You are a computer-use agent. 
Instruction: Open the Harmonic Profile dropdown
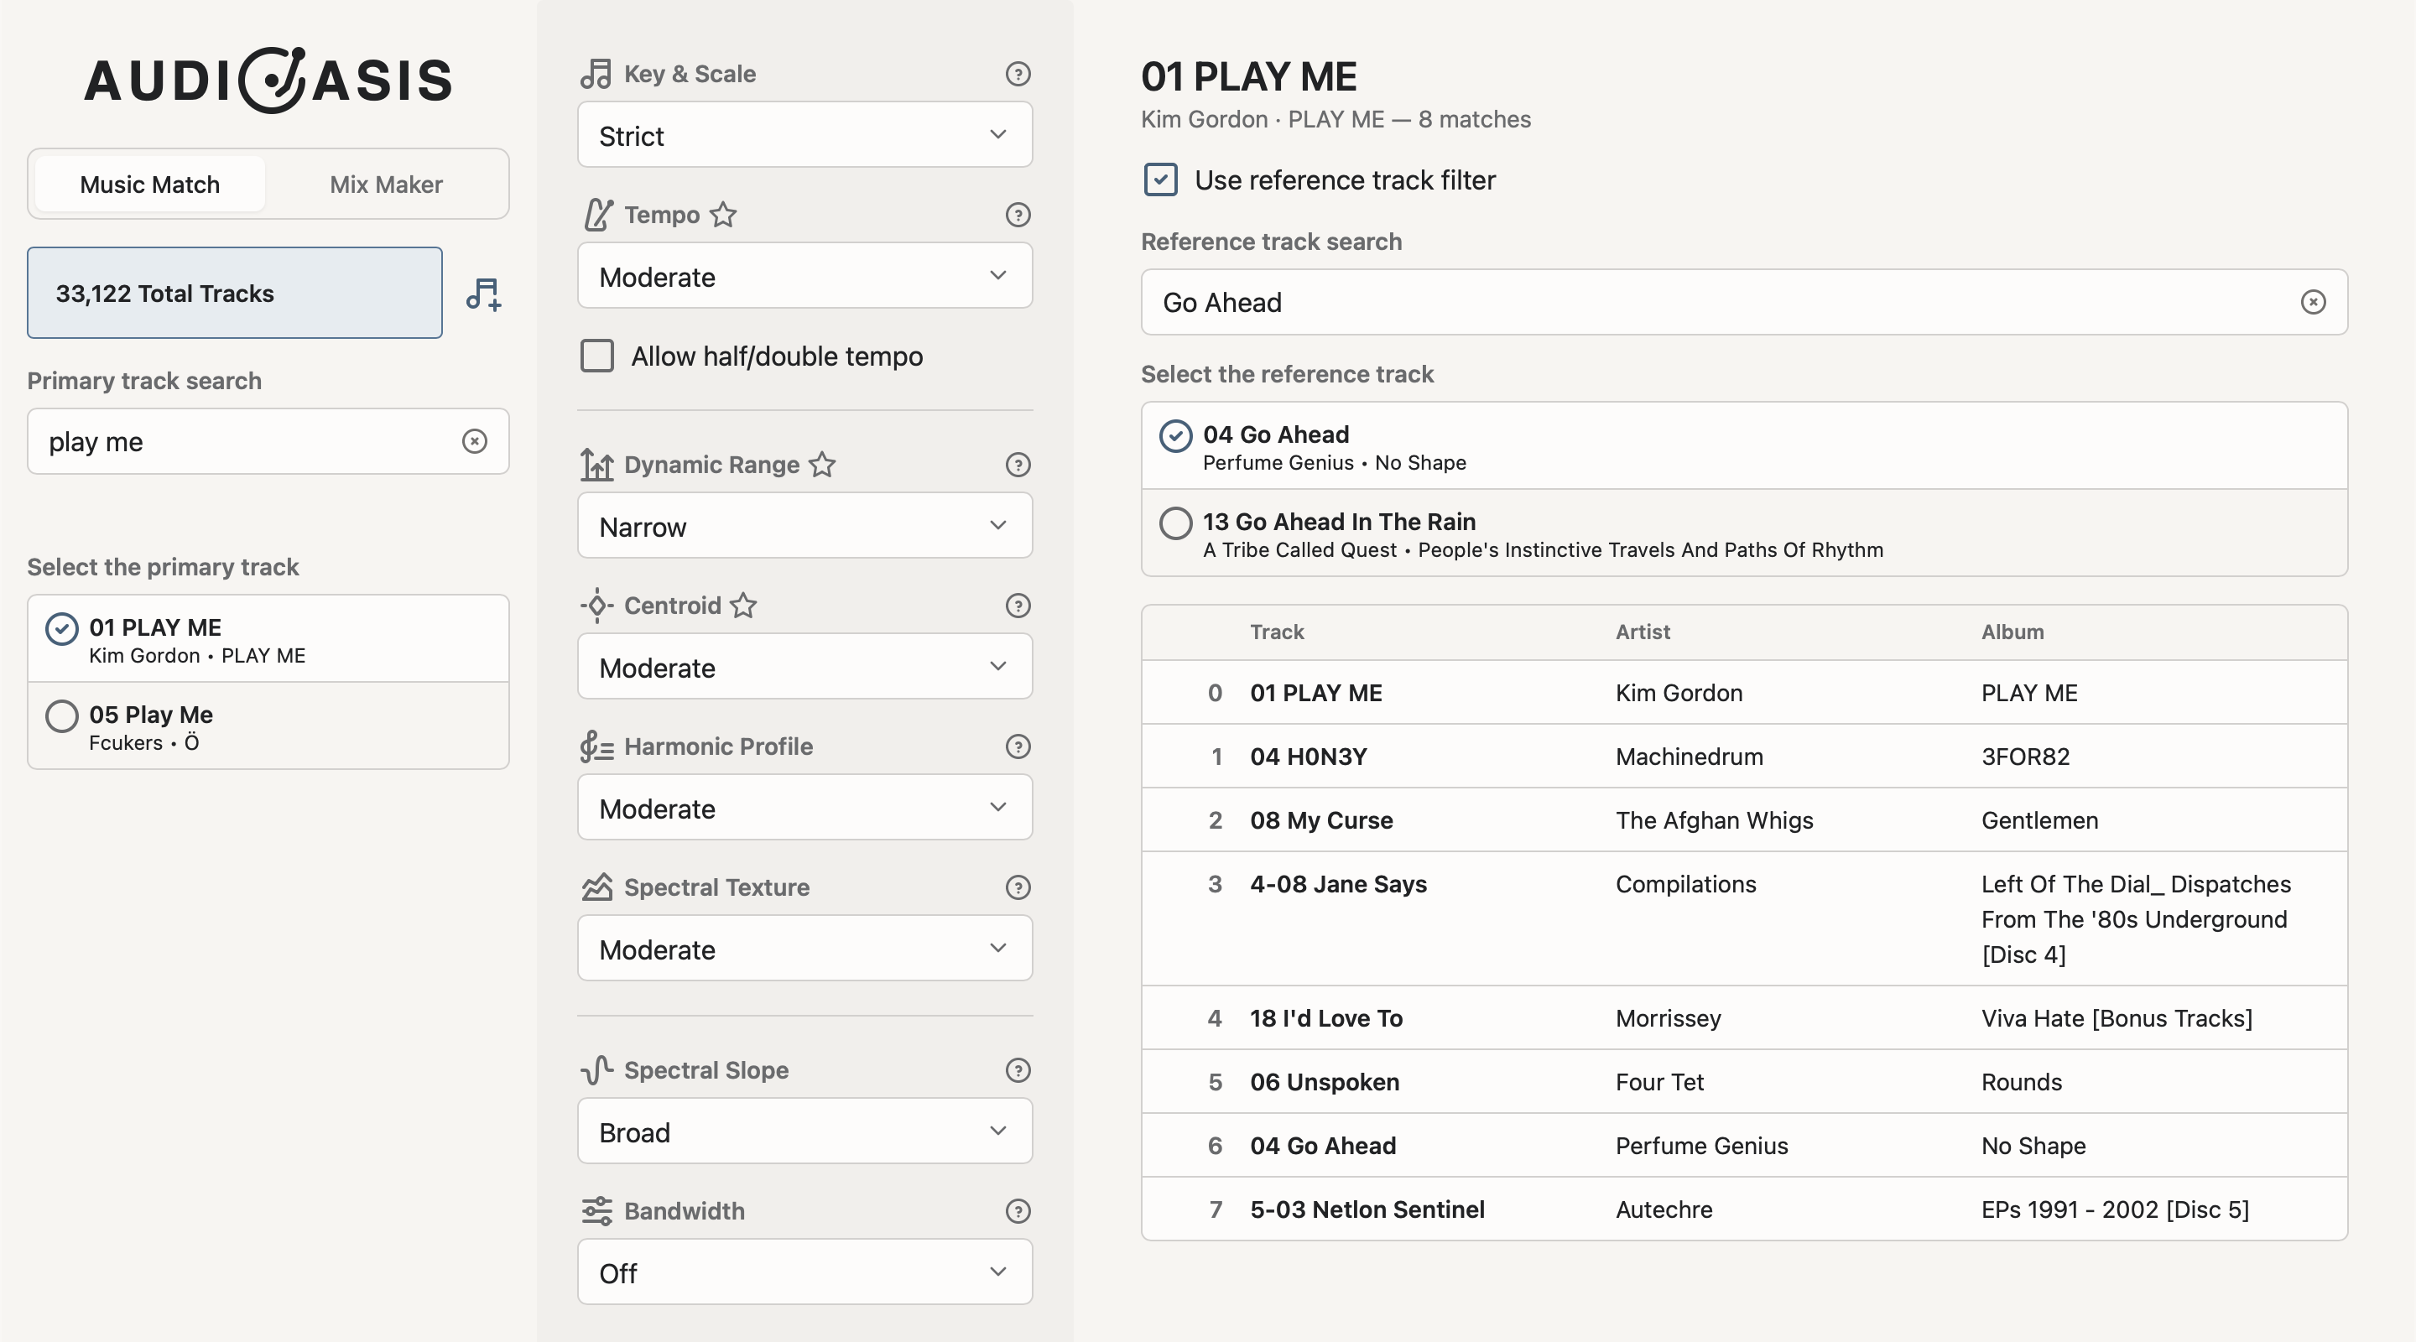pos(804,808)
